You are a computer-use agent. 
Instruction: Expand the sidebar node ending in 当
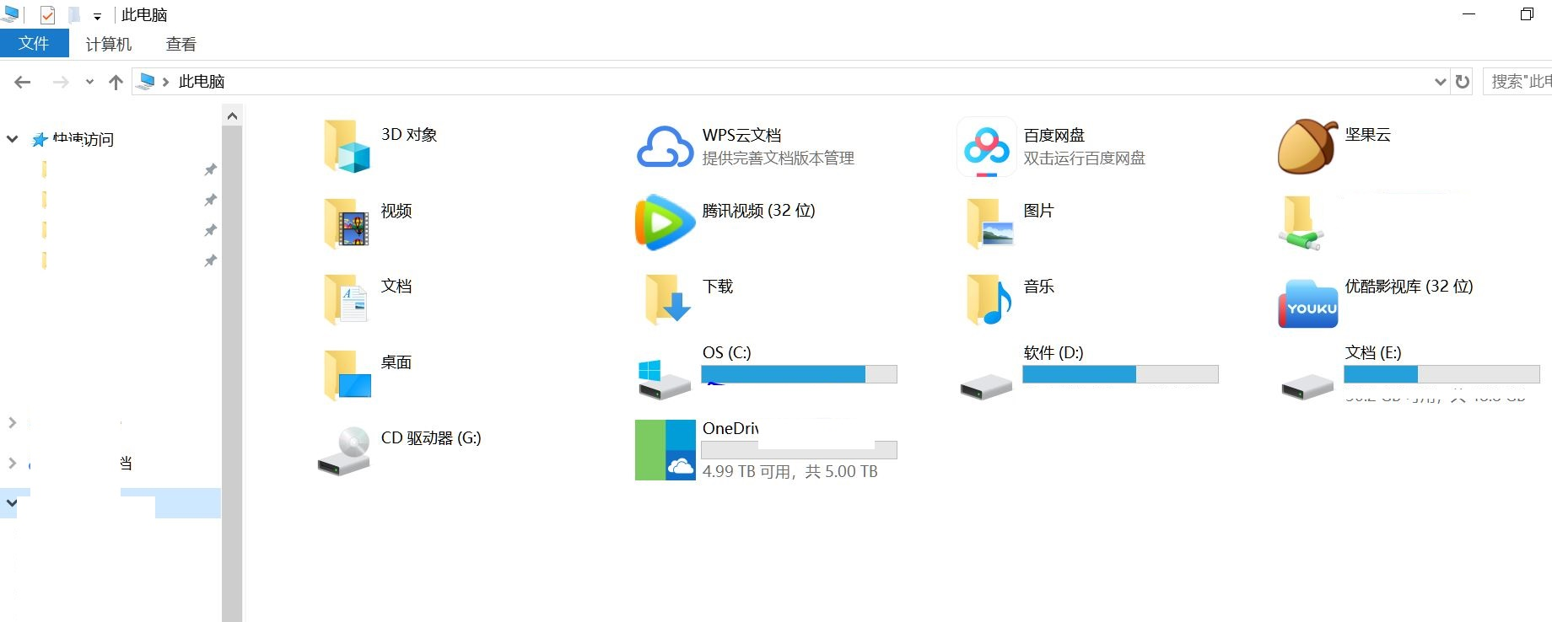[13, 463]
